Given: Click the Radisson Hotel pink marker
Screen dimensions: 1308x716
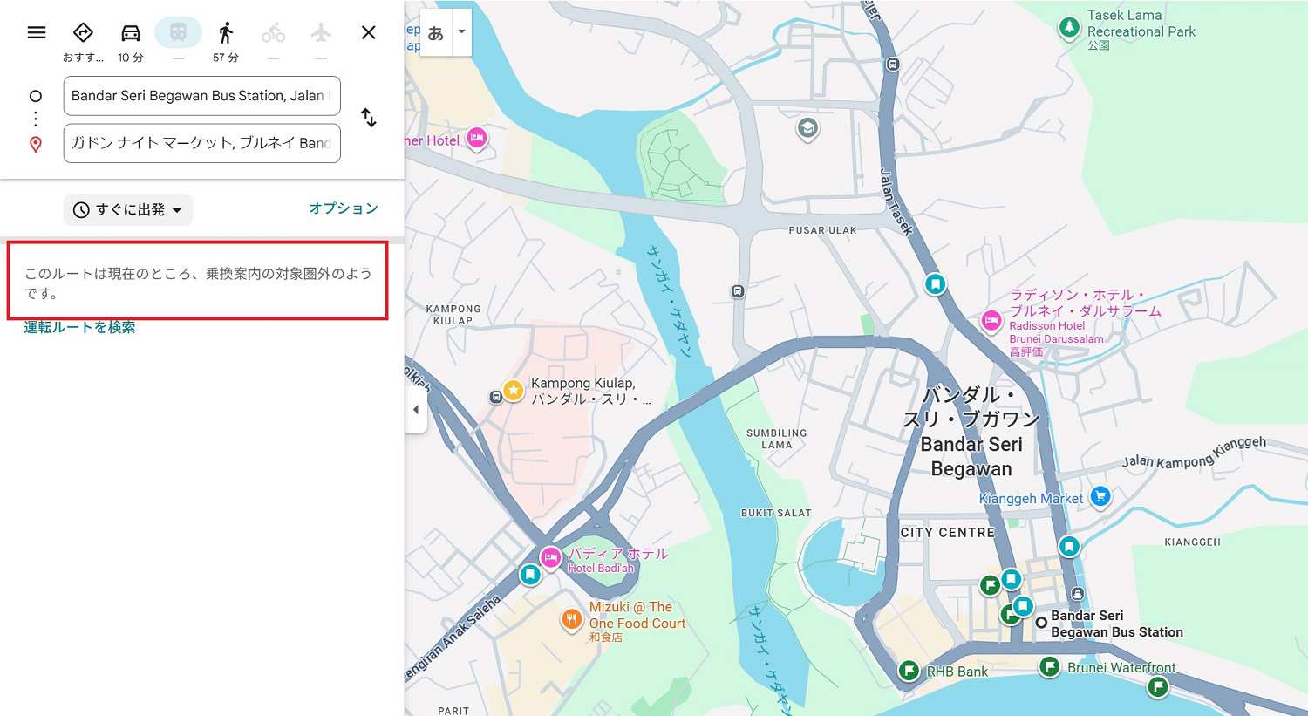Looking at the screenshot, I should pyautogui.click(x=991, y=321).
